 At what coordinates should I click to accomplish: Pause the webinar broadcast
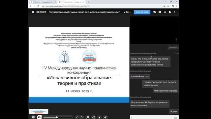click(33, 12)
